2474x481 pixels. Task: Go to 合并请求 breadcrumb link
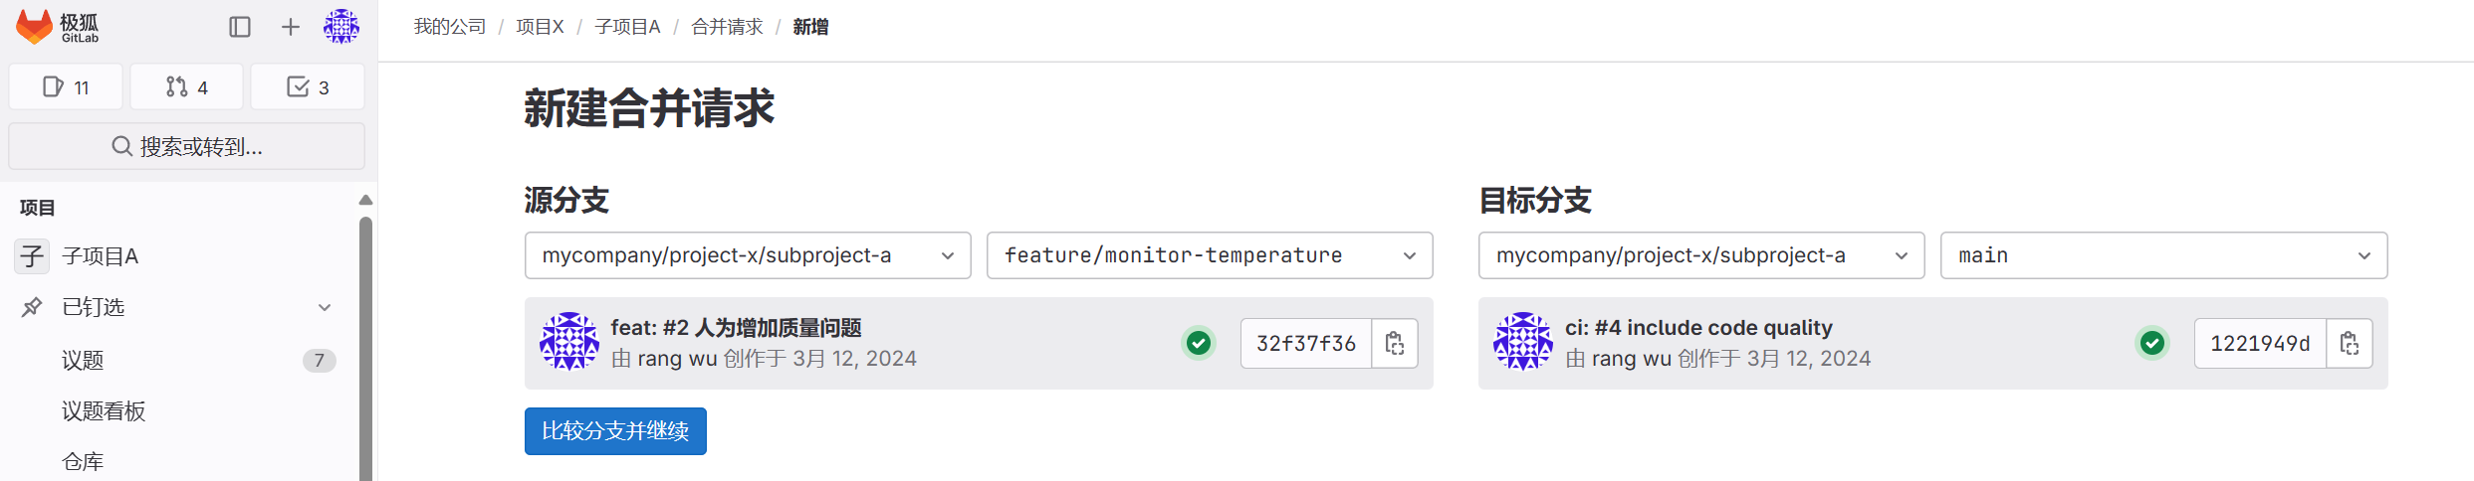click(x=727, y=27)
